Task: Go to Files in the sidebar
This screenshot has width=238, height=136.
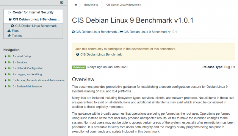Action: (15, 31)
